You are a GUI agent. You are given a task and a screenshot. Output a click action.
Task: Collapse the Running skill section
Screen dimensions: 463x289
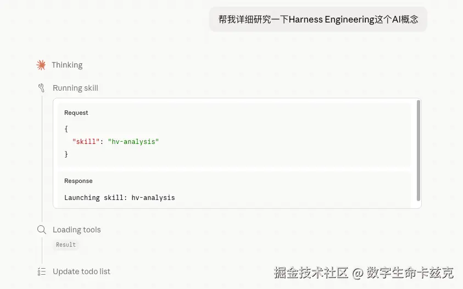[75, 88]
